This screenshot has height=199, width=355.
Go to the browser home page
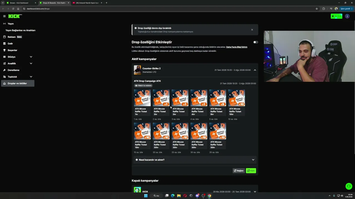[x=18, y=9]
